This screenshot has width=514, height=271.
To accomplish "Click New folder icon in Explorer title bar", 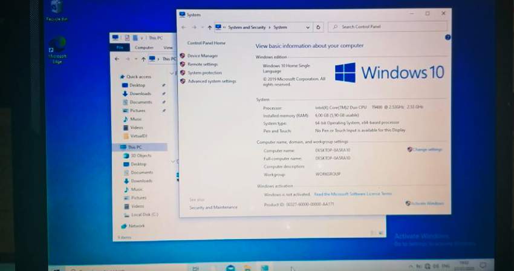I will (135, 38).
